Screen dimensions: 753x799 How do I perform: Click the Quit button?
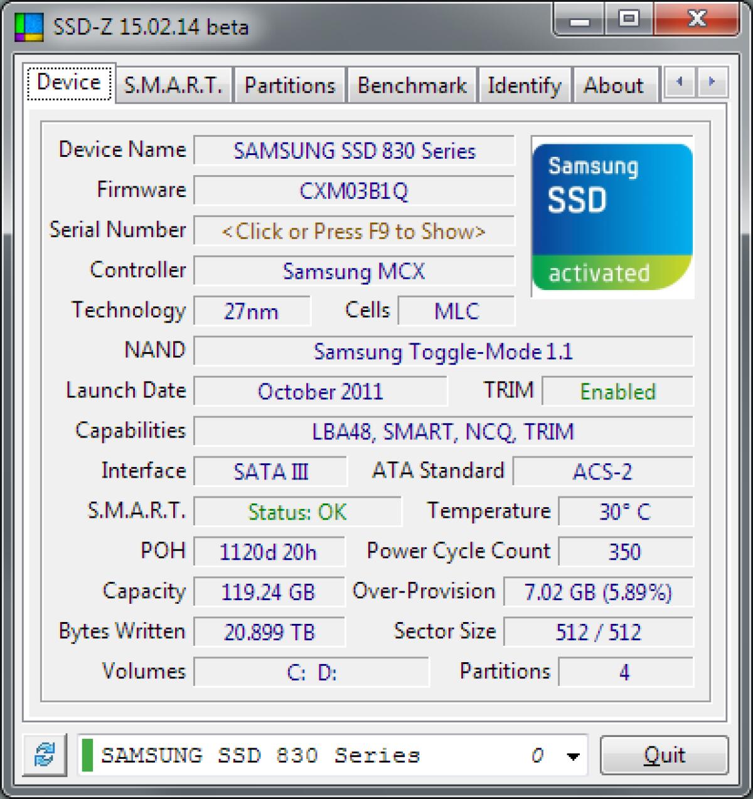pyautogui.click(x=664, y=755)
